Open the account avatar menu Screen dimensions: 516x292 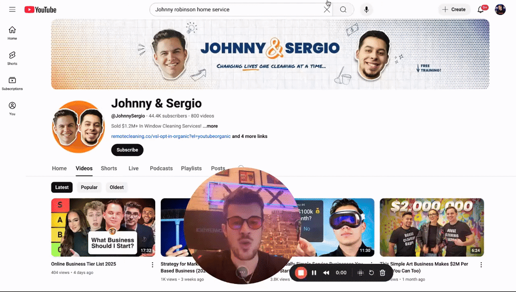[500, 10]
